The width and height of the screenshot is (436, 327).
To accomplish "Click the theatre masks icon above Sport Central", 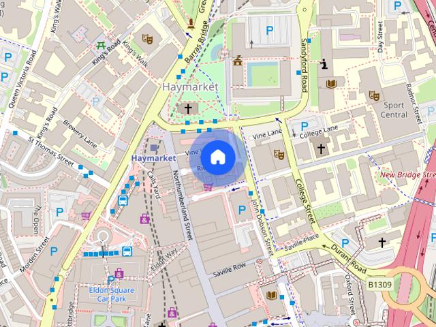I will pyautogui.click(x=373, y=95).
